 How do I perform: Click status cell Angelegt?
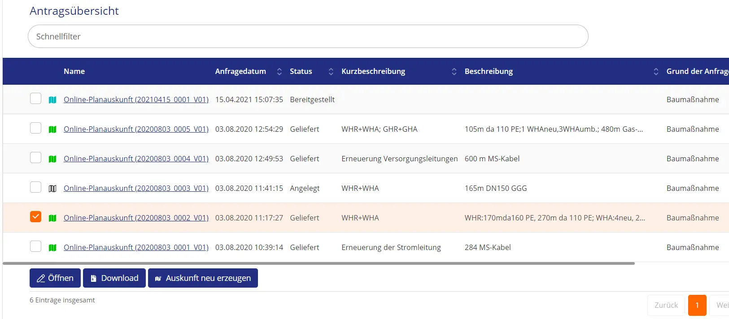pyautogui.click(x=305, y=188)
